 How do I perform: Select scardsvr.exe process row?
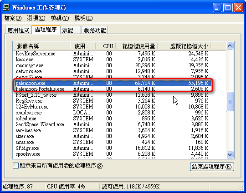point(112,113)
